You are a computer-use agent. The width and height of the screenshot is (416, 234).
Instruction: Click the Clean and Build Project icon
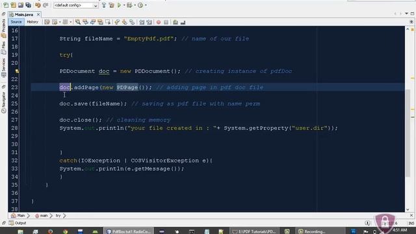click(111, 5)
